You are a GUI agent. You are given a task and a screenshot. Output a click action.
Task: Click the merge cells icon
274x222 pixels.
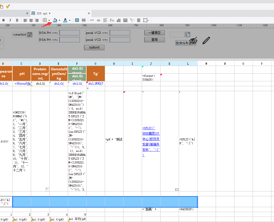[77, 20]
